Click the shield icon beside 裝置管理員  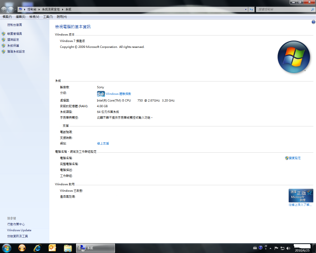[3, 34]
